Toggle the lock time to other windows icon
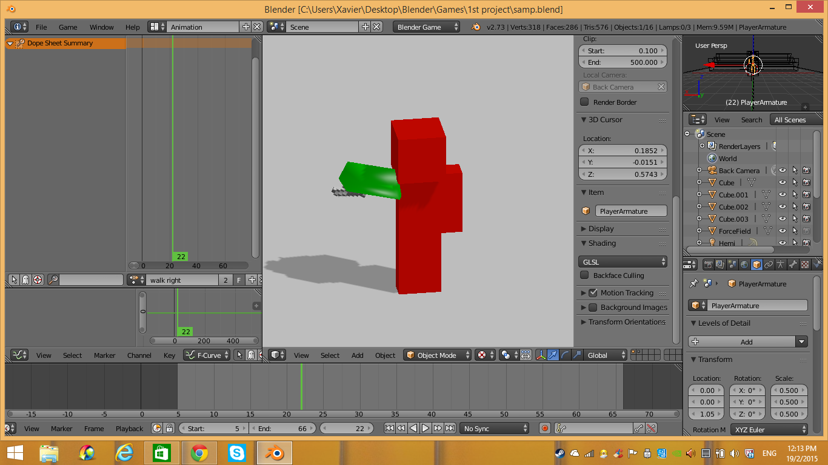The image size is (828, 465). tap(169, 428)
